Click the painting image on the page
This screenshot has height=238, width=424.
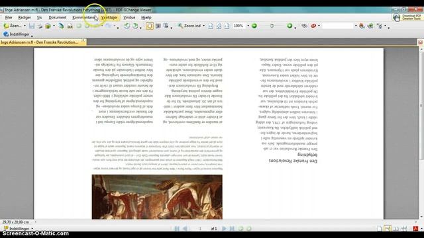(157, 197)
